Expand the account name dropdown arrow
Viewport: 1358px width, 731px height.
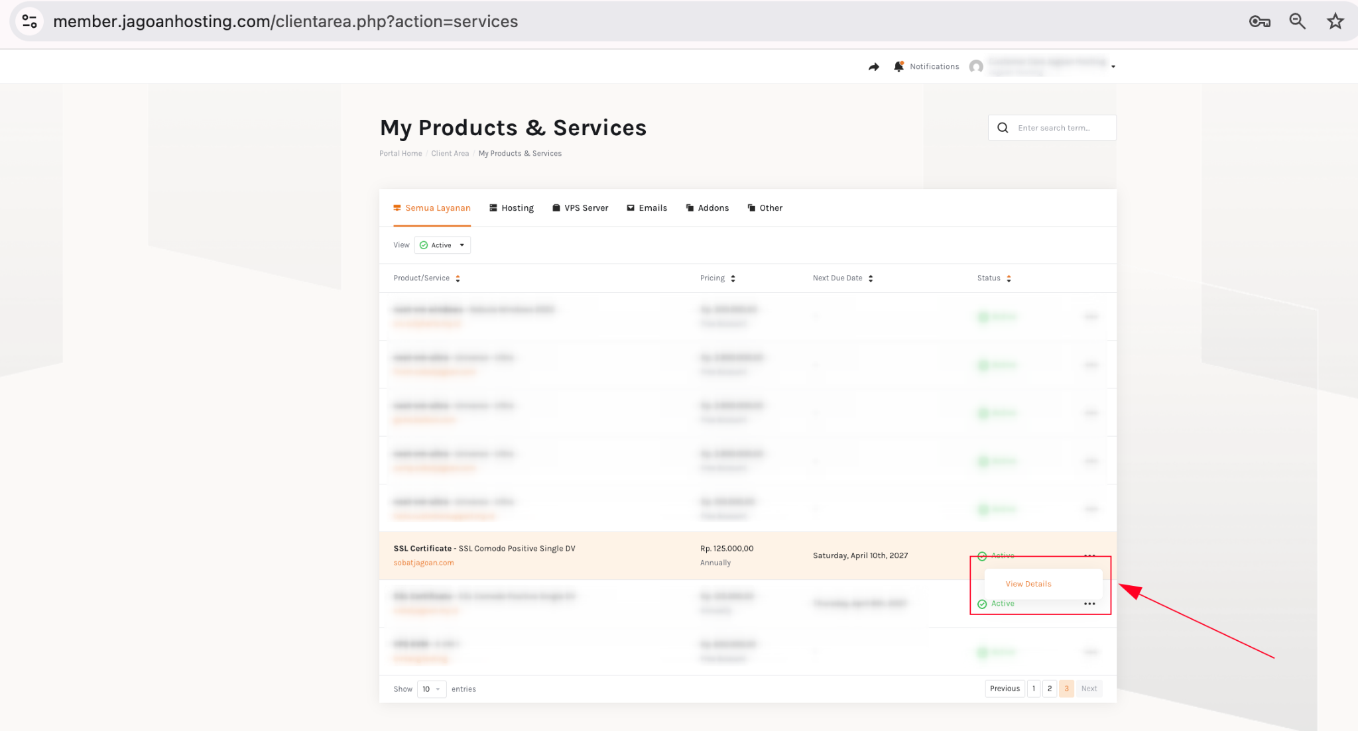1113,66
